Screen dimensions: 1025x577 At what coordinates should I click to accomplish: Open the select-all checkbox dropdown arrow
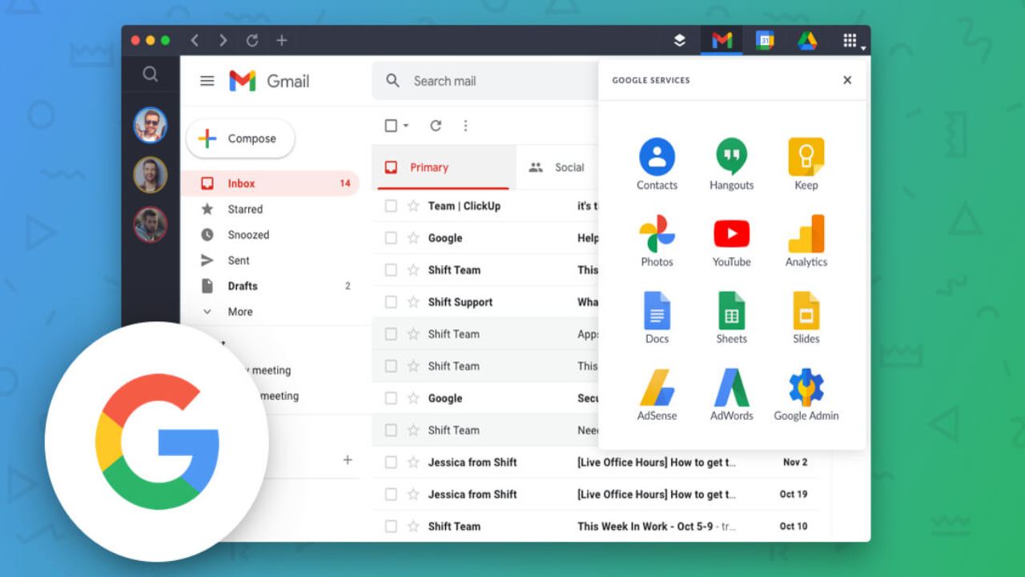[x=406, y=127]
